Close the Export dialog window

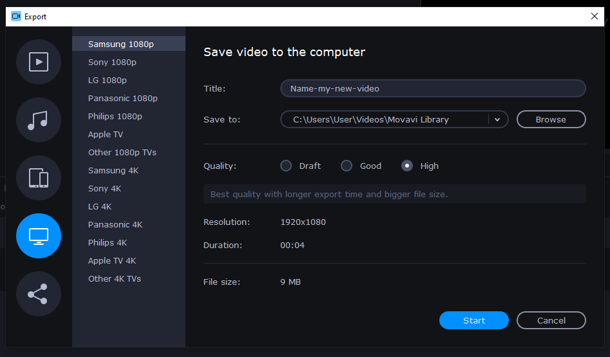pyautogui.click(x=594, y=17)
